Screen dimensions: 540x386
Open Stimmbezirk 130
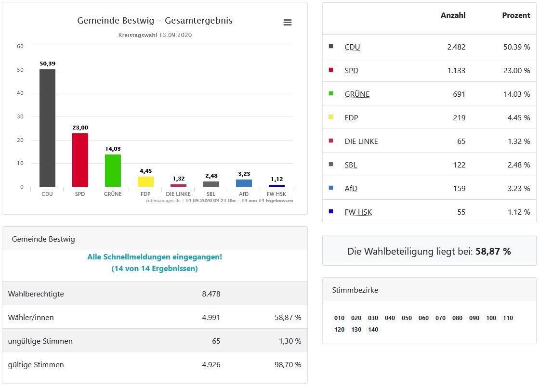(x=356, y=330)
